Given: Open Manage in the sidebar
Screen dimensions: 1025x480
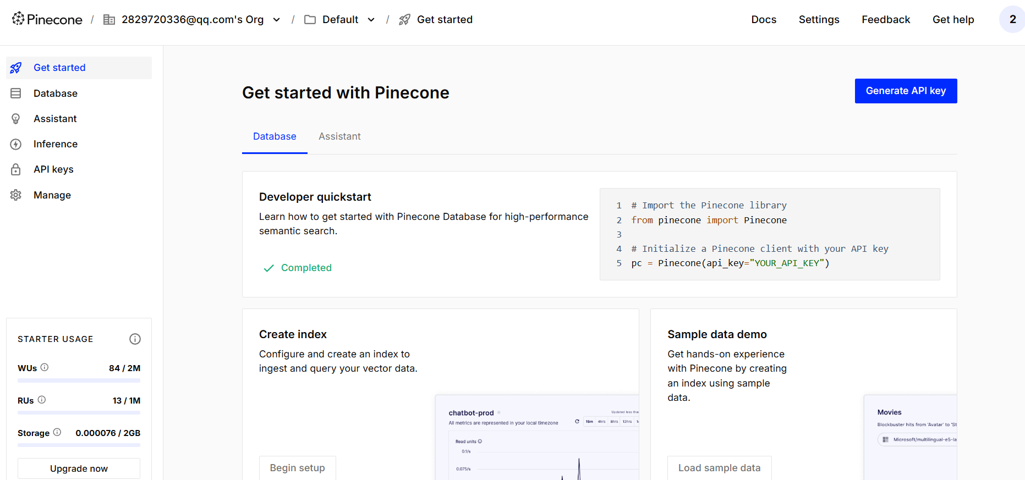Looking at the screenshot, I should point(79,195).
